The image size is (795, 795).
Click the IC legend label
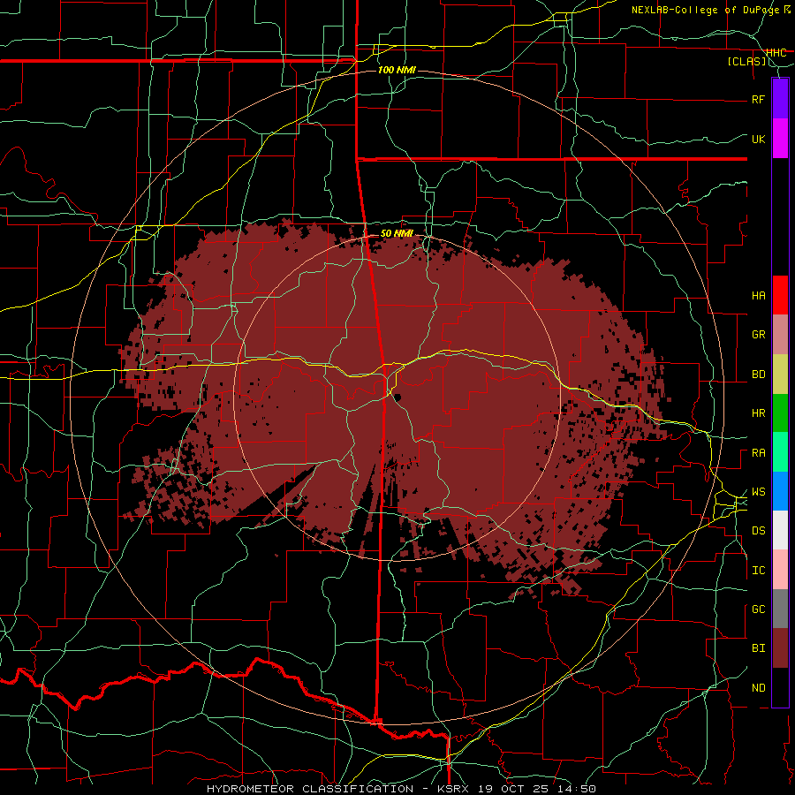[758, 571]
